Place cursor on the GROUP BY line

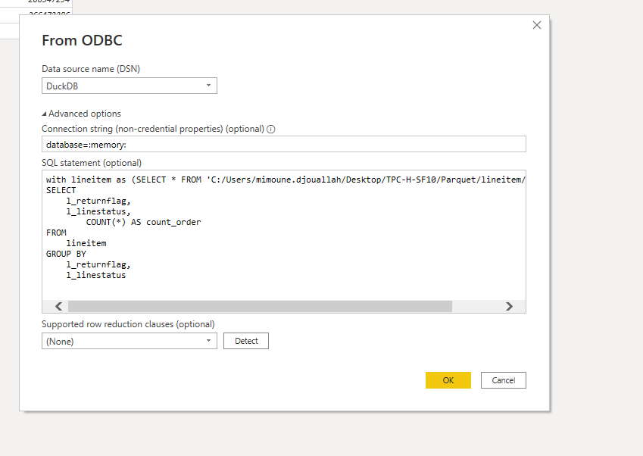(66, 254)
